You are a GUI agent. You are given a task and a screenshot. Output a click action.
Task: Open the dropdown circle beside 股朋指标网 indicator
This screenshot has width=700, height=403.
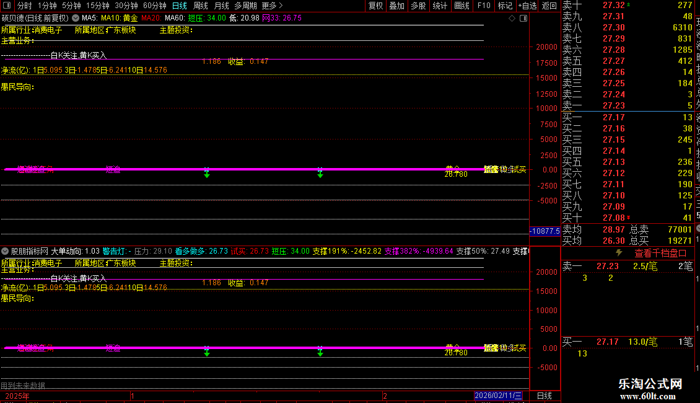[5, 251]
